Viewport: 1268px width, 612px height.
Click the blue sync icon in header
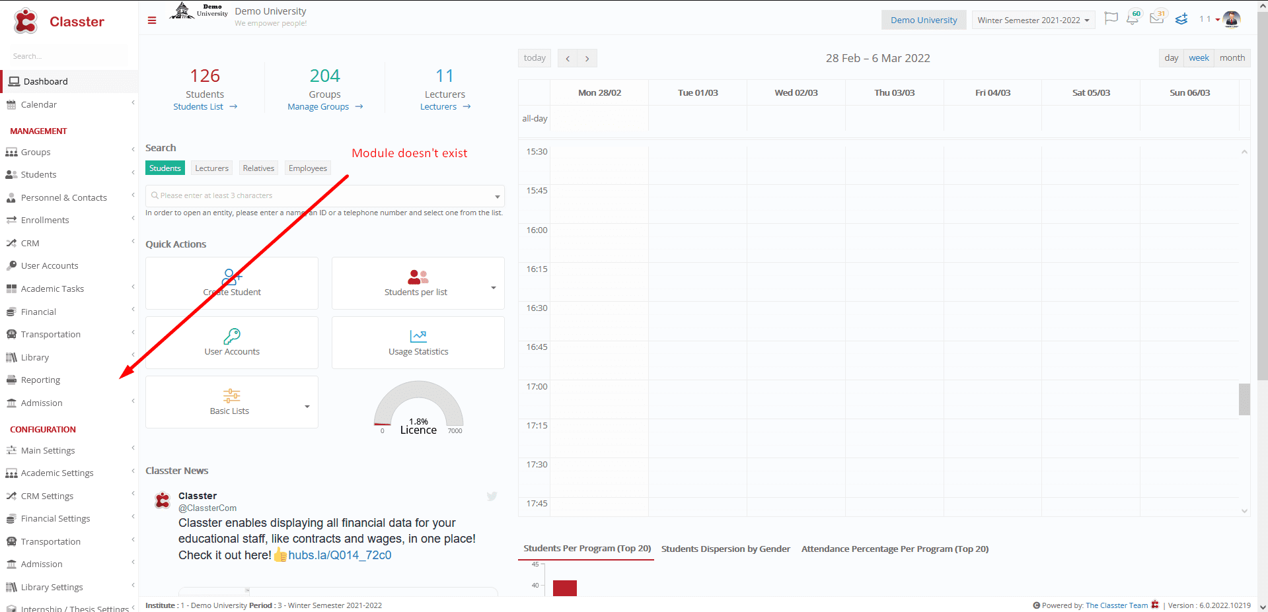click(1181, 19)
